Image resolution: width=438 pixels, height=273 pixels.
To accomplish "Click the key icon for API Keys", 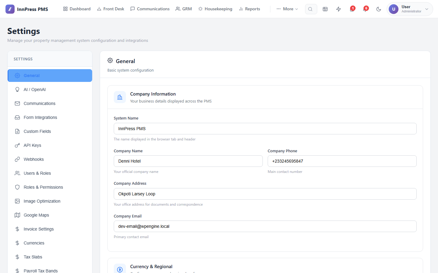I will pos(17,145).
